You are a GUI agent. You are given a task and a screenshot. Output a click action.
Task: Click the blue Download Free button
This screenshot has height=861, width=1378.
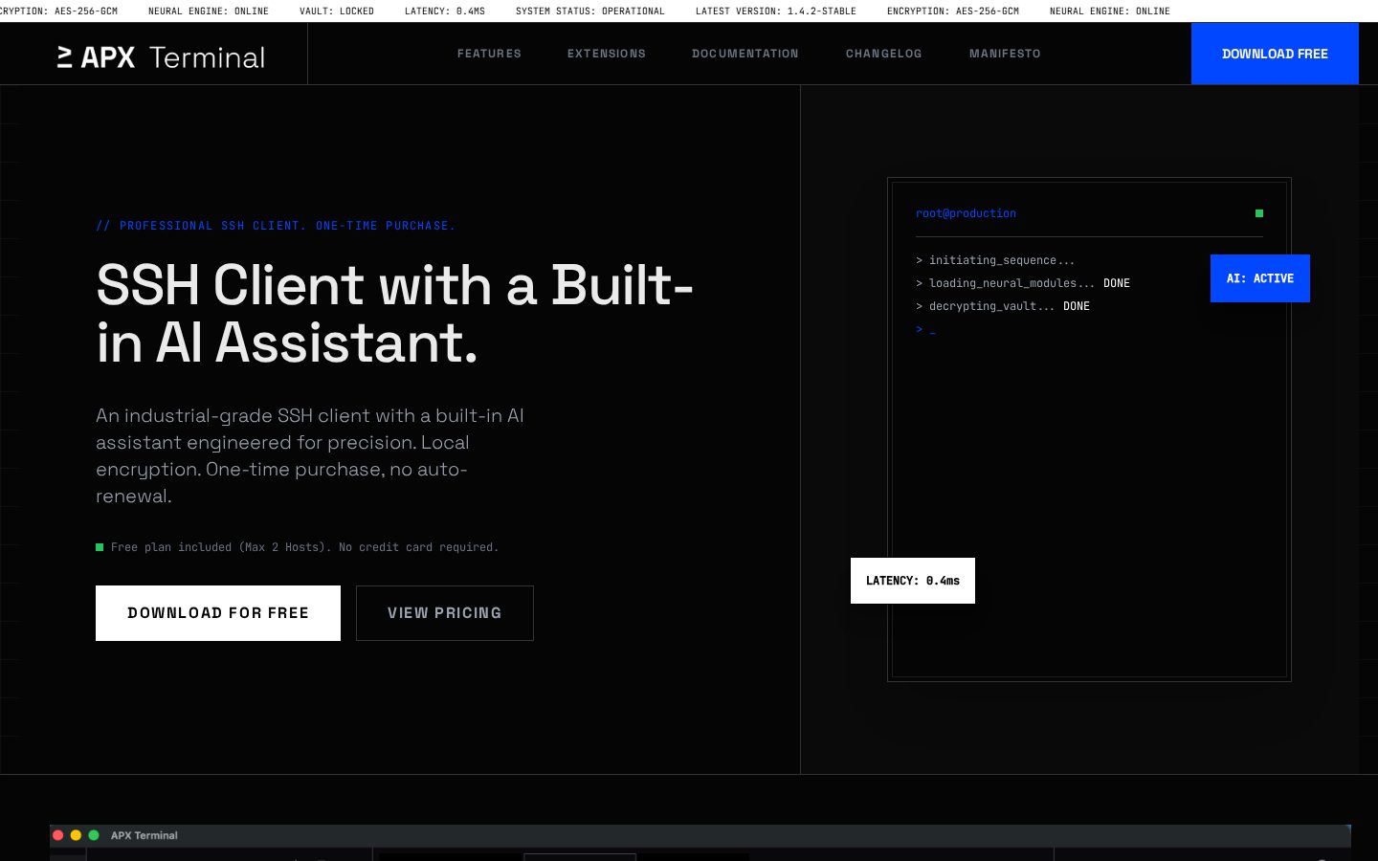pos(1275,54)
